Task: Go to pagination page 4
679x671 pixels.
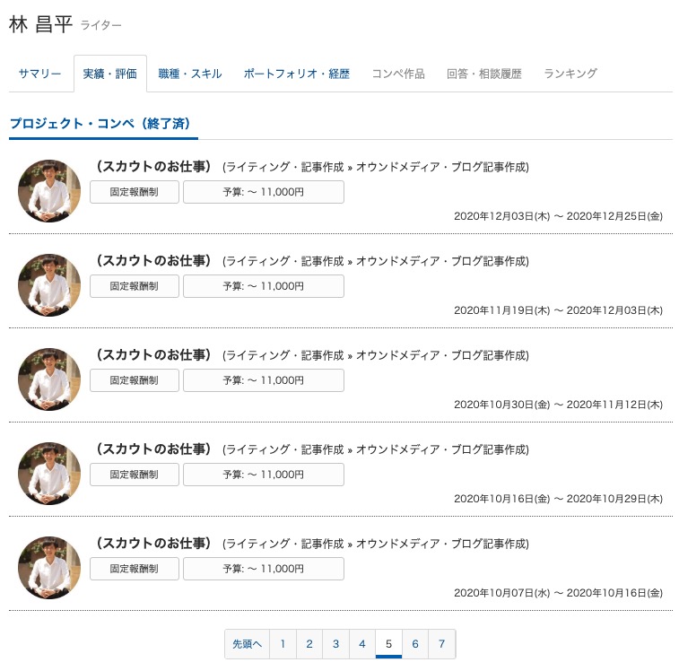Action: tap(361, 644)
